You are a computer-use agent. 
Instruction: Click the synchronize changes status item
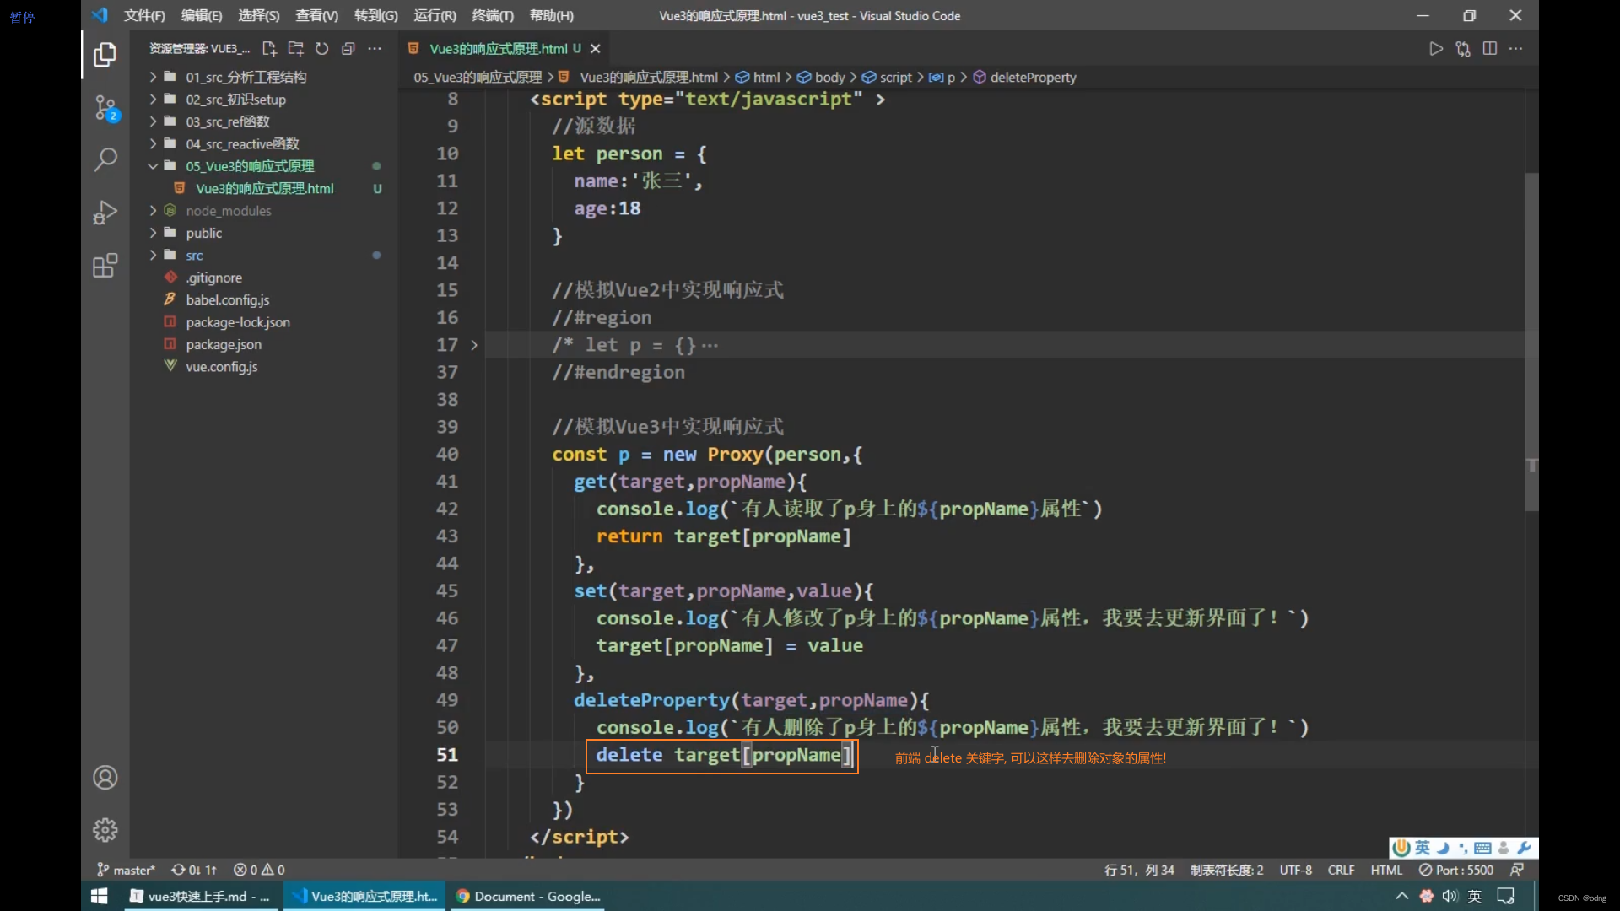pos(194,870)
